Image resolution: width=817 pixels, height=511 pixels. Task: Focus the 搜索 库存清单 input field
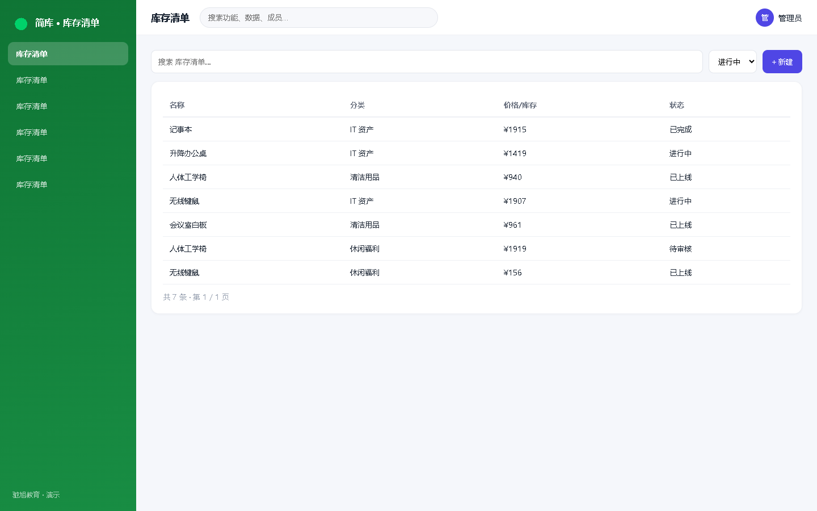click(427, 62)
